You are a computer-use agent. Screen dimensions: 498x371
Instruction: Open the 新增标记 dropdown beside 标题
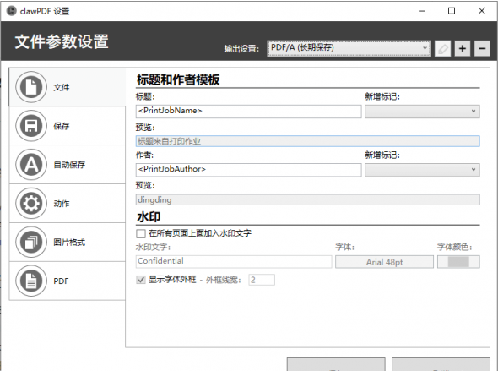(422, 112)
